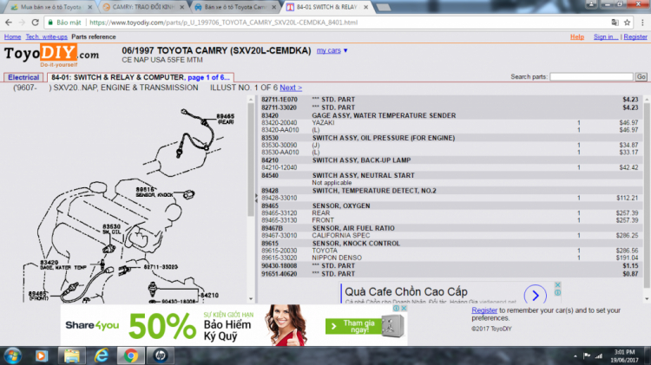Open the Help link
The image size is (651, 365).
point(577,37)
